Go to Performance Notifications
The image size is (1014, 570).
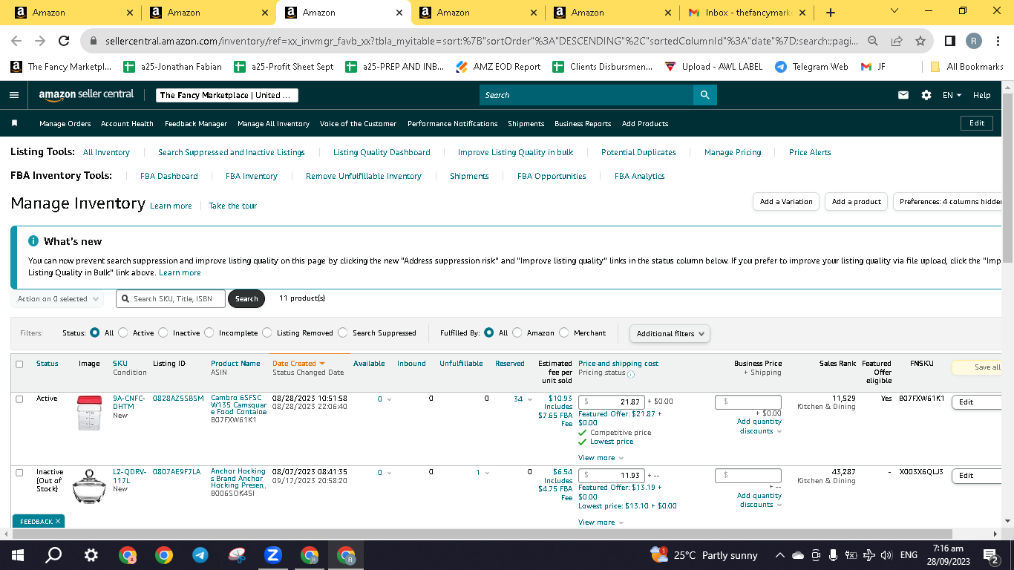pyautogui.click(x=453, y=124)
